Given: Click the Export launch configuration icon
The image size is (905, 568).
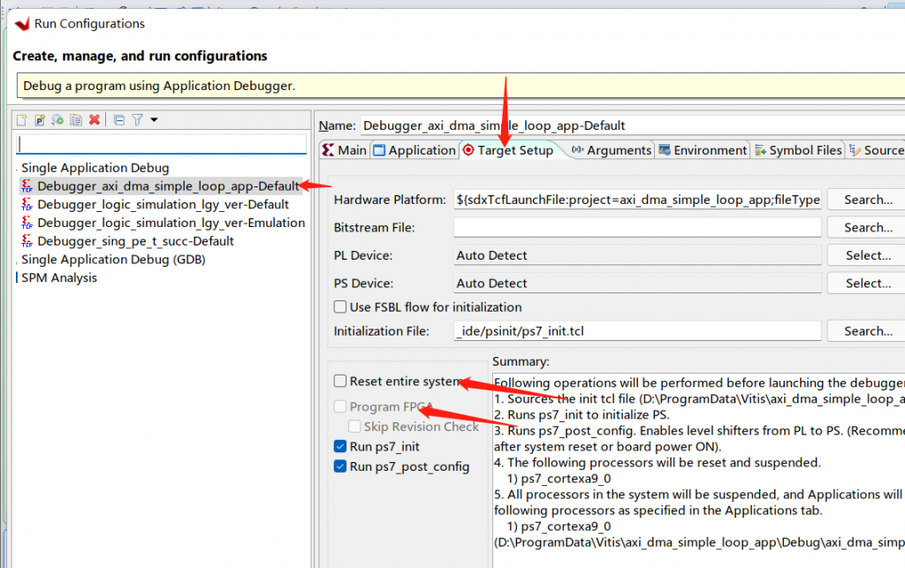Looking at the screenshot, I should point(57,120).
